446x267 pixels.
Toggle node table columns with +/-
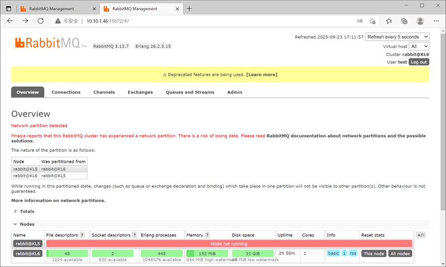pos(421,235)
